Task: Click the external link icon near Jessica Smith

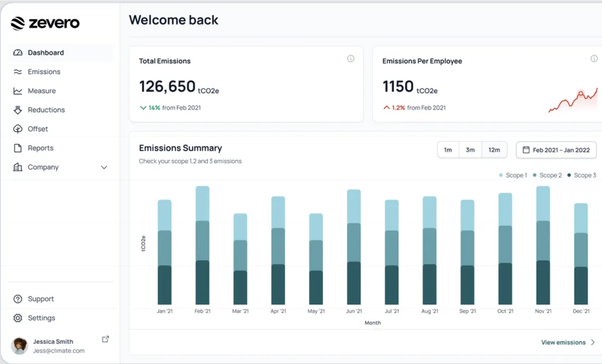Action: pos(105,339)
